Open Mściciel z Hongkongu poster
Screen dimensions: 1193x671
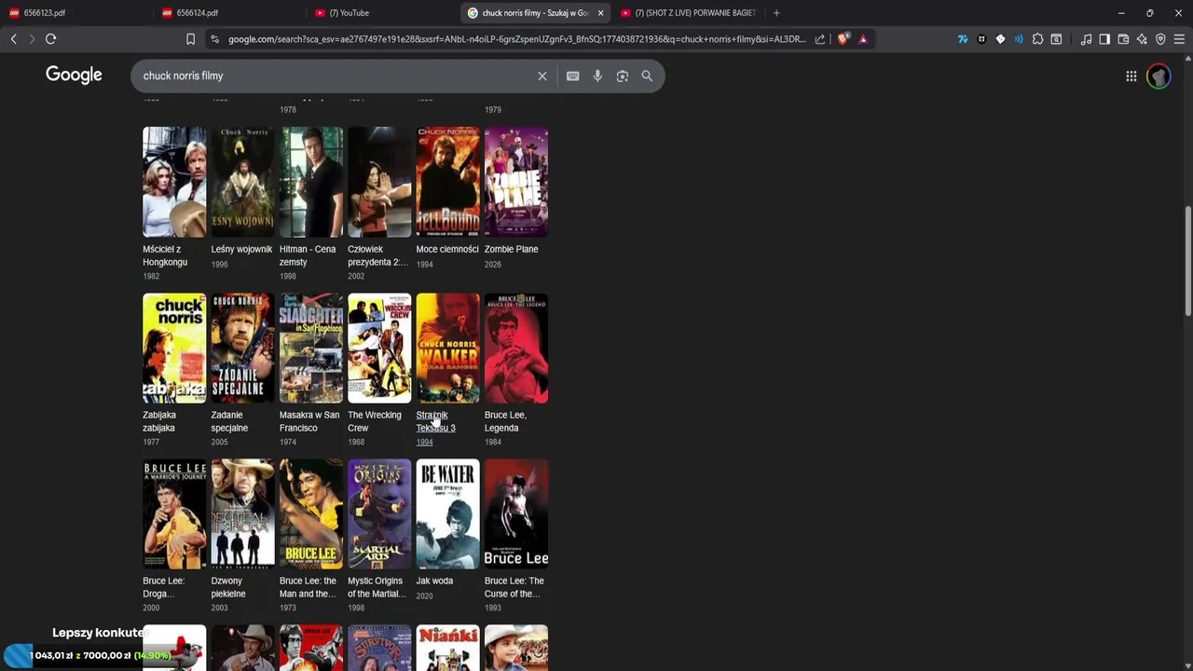click(174, 182)
